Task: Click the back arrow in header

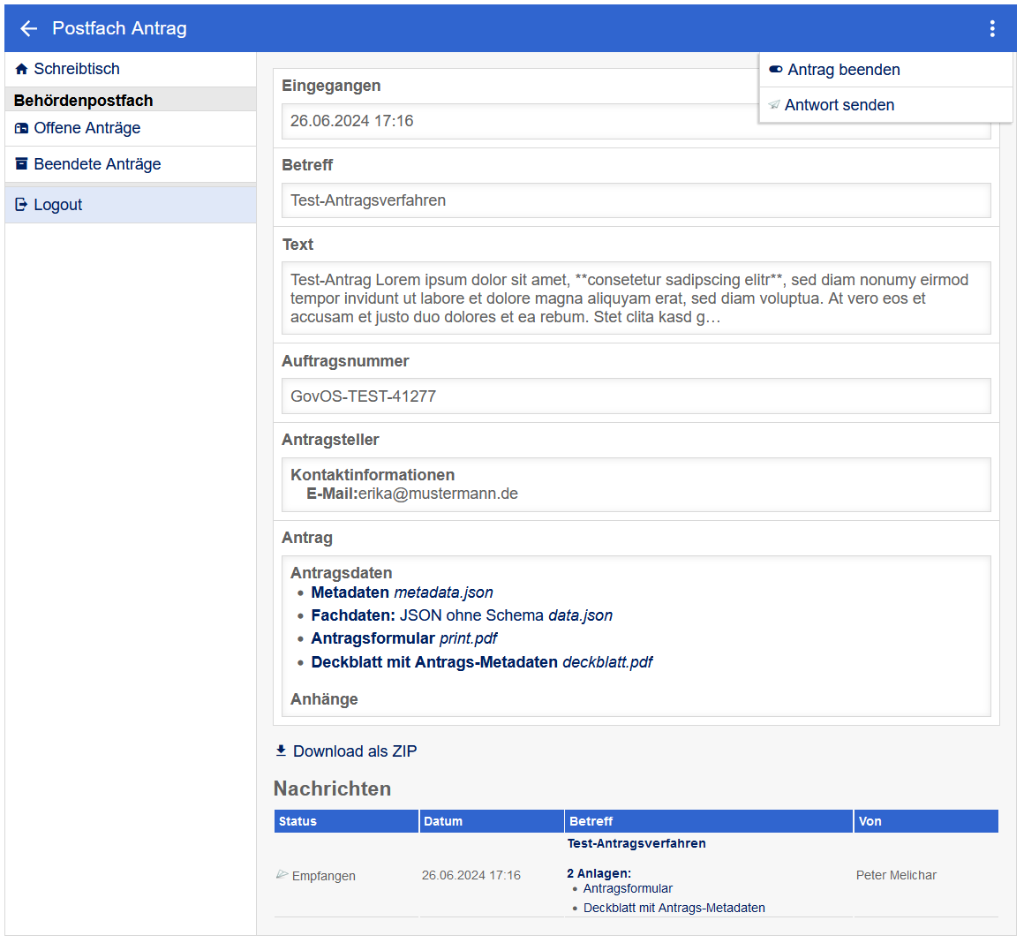Action: pos(29,29)
